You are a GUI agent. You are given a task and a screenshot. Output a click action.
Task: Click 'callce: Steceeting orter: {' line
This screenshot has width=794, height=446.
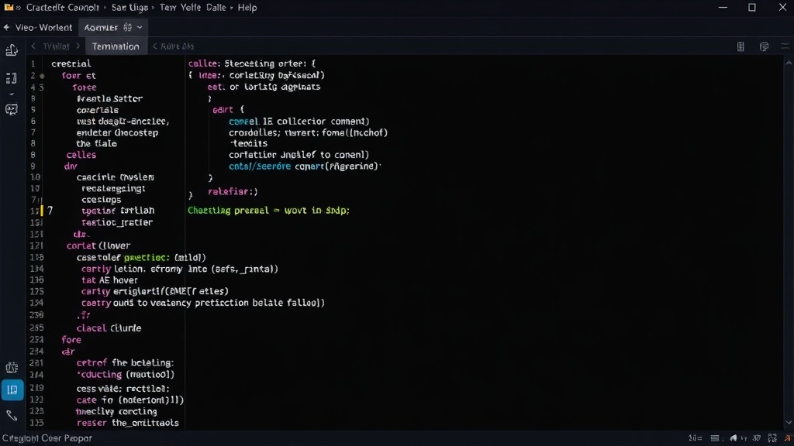pos(252,63)
